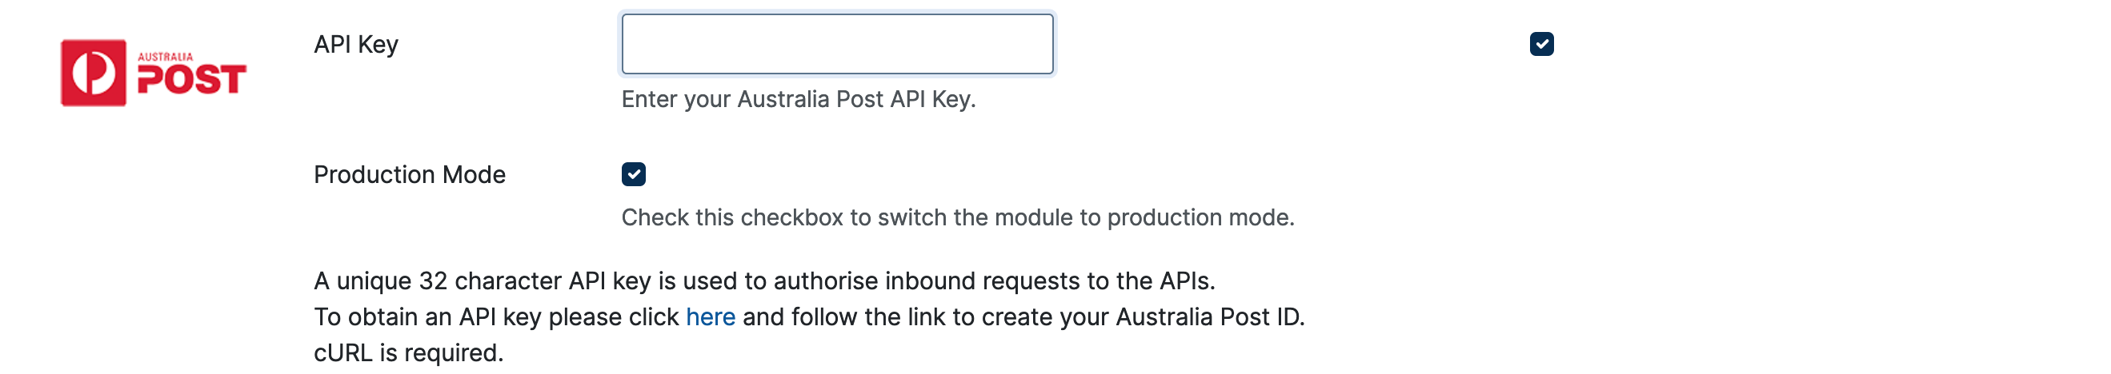Uncheck the Production Mode checkbox
The image size is (2111, 374).
click(634, 174)
